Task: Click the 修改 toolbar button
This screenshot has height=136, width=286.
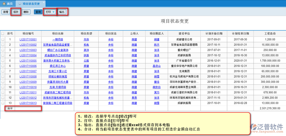Action: pos(16,12)
